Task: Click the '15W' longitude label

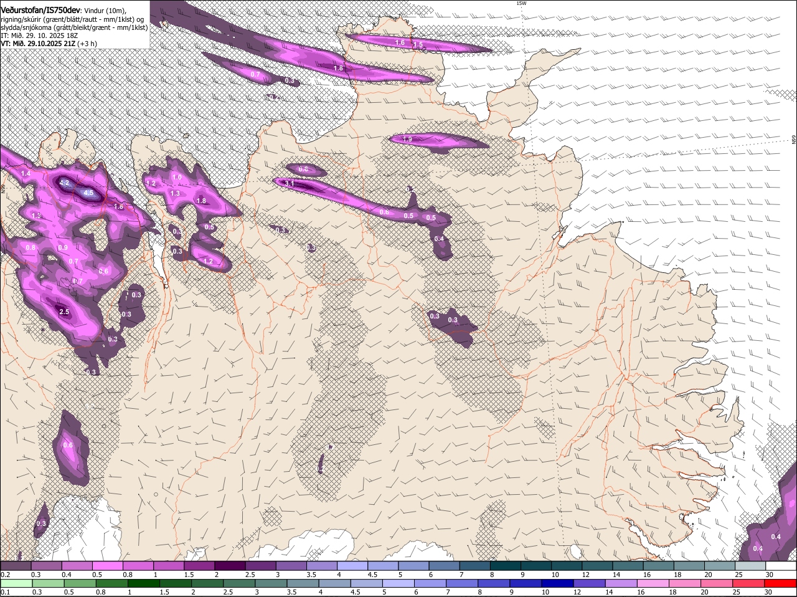Action: [521, 3]
